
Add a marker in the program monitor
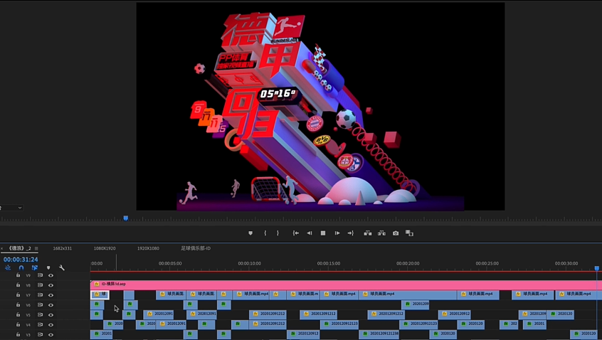[250, 233]
